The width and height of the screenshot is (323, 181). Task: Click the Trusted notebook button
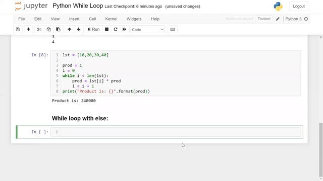point(264,19)
